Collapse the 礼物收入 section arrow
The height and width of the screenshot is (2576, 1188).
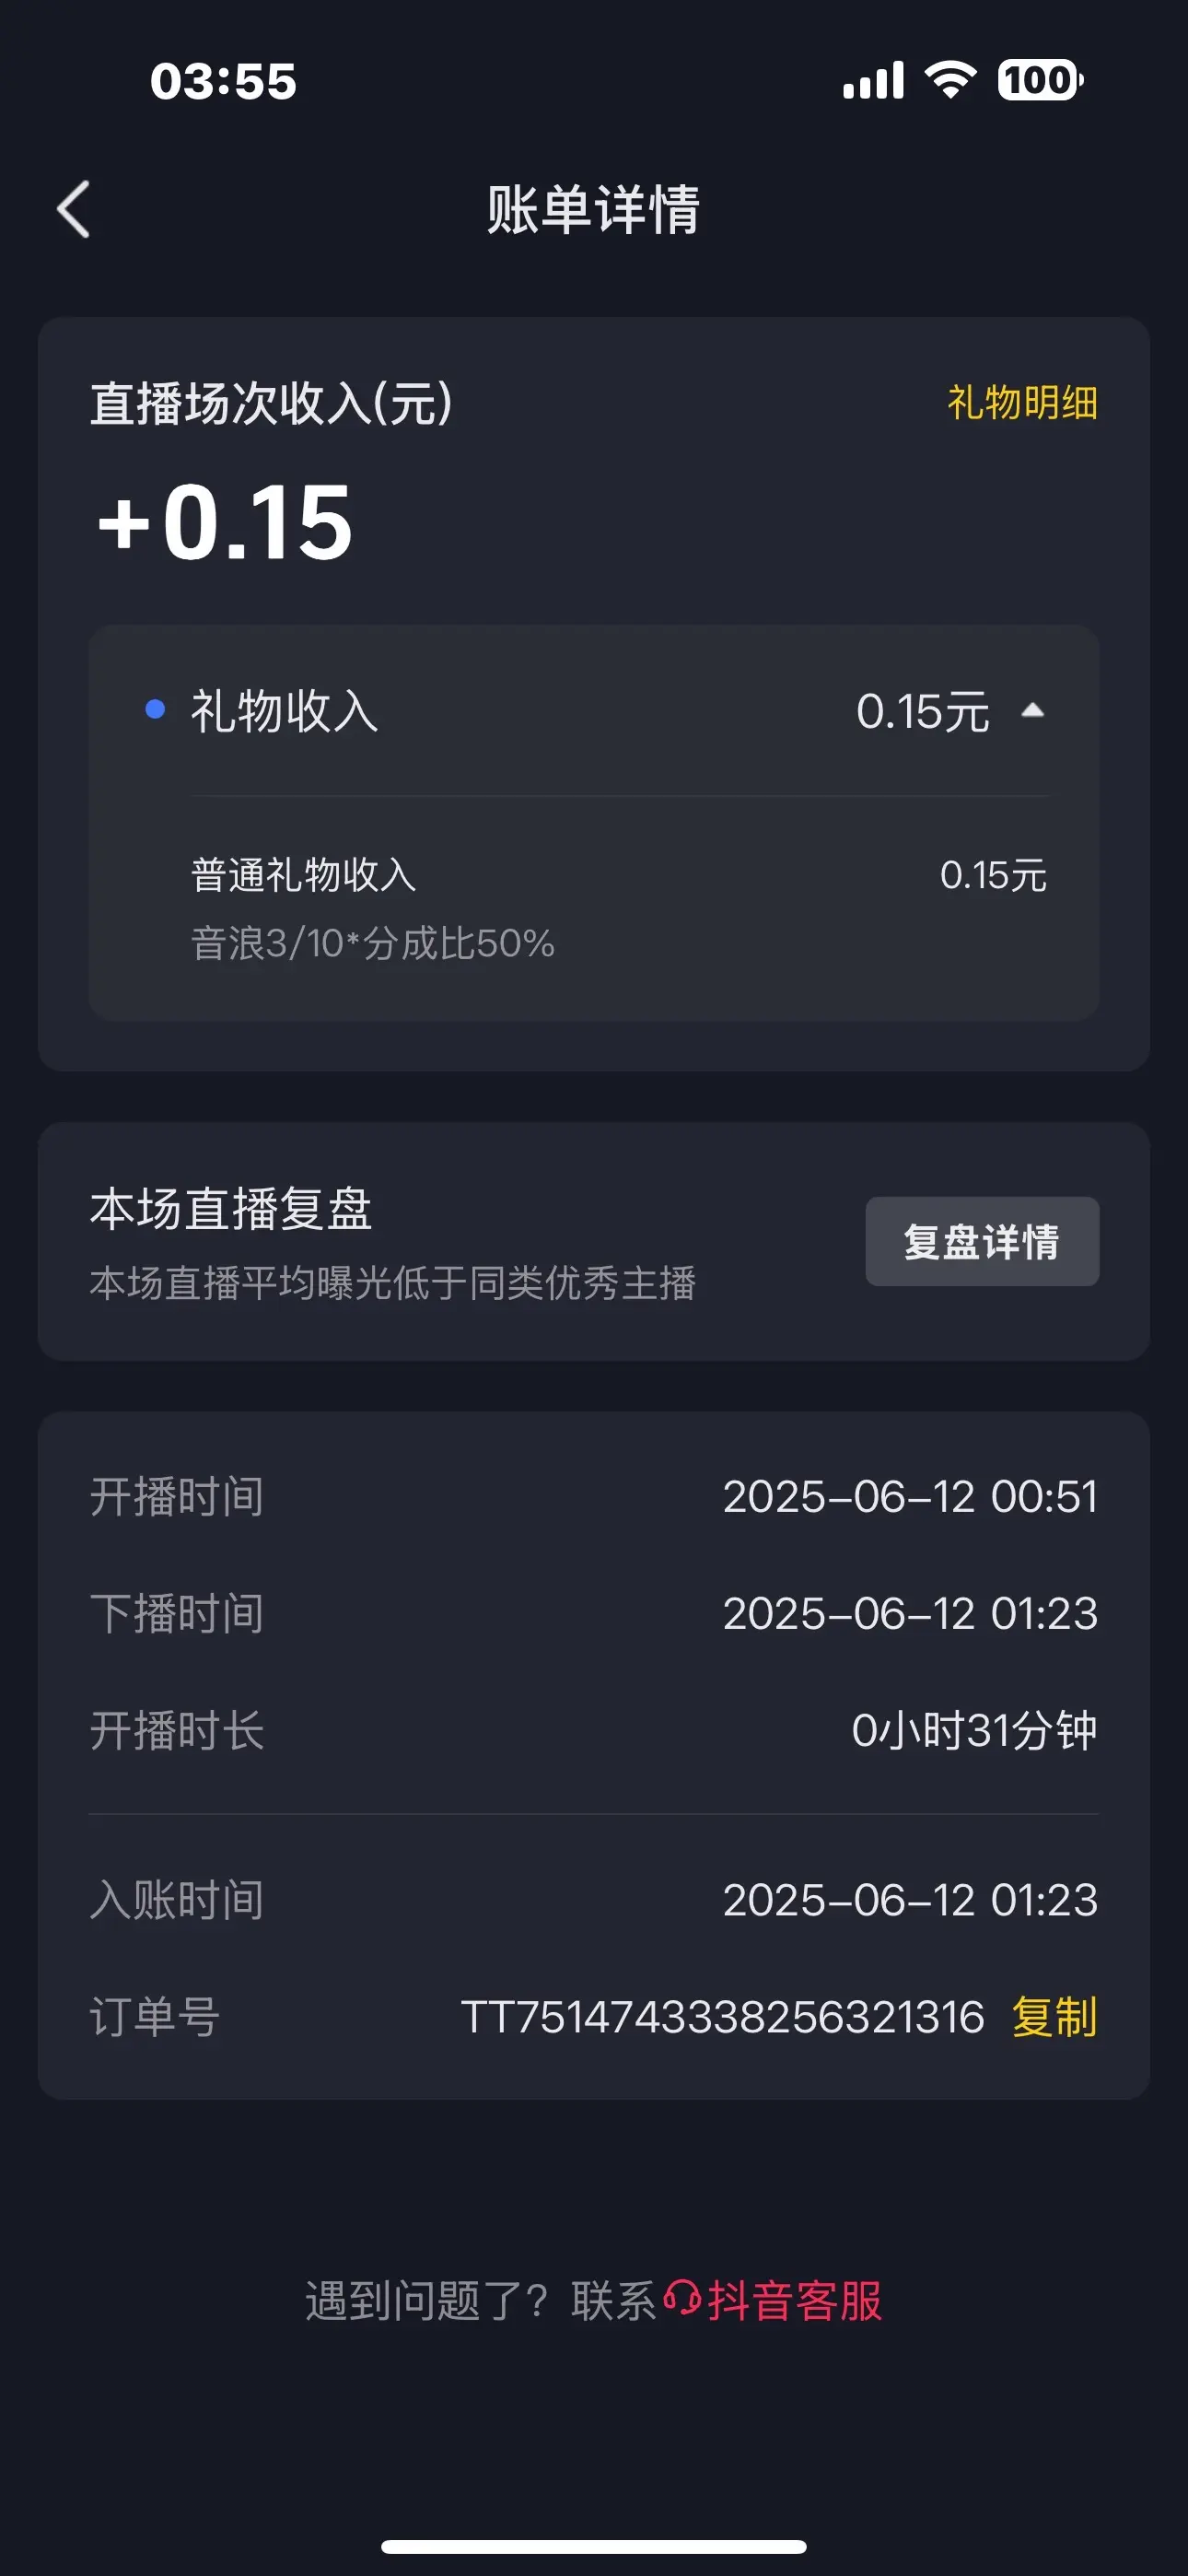pos(1033,711)
